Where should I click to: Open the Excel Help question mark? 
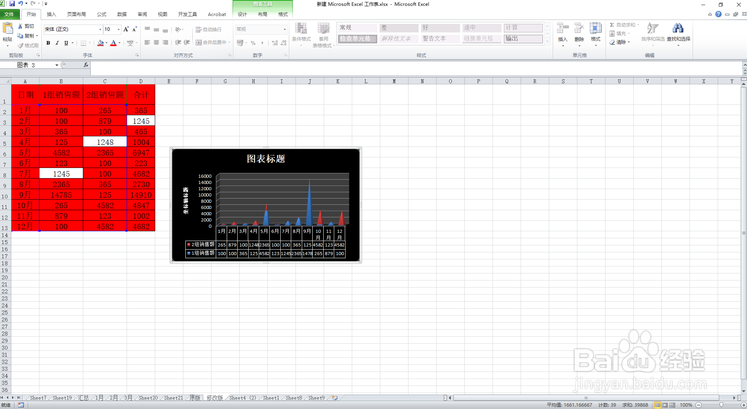coord(718,14)
